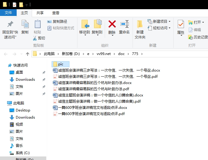Image resolution: width=208 pixels, height=160 pixels.
Task: Go to 此电脑 in address bar
Action: tap(49, 54)
